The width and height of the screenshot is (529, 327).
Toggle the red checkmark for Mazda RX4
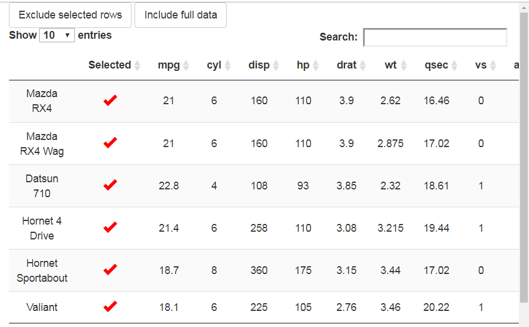pos(110,101)
